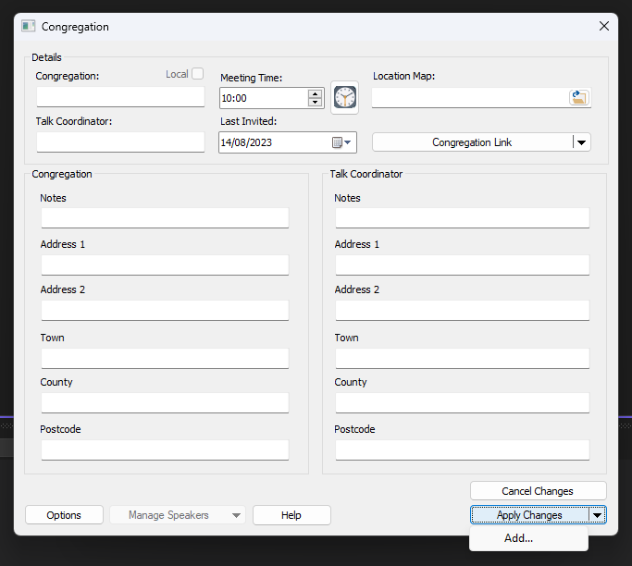Click the clock icon beside Meeting Time
Viewport: 632px width, 566px height.
344,97
